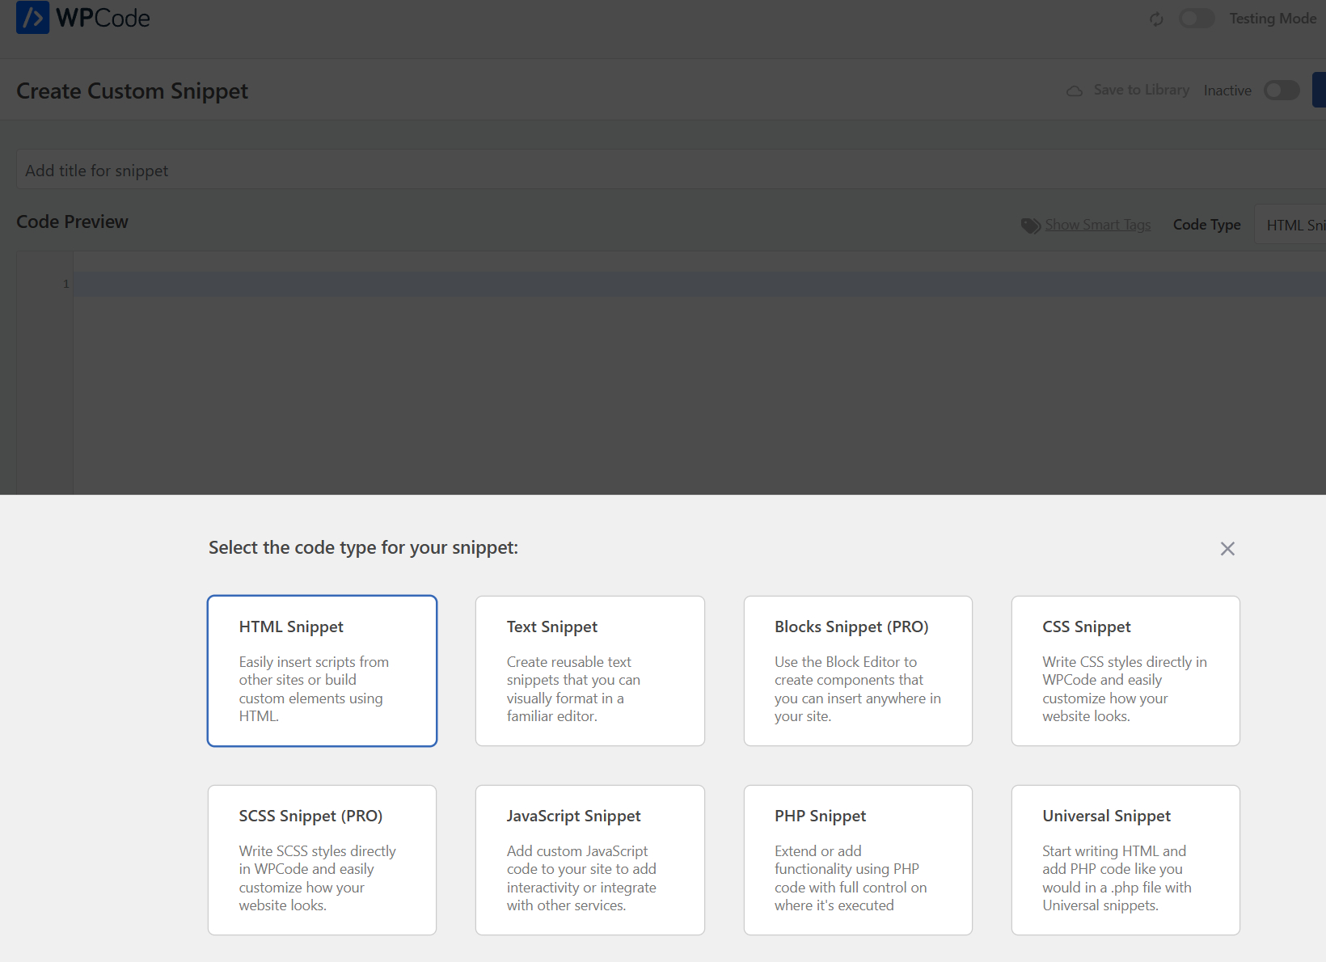Click the Add title for snippet field
The image size is (1326, 962).
click(x=671, y=170)
